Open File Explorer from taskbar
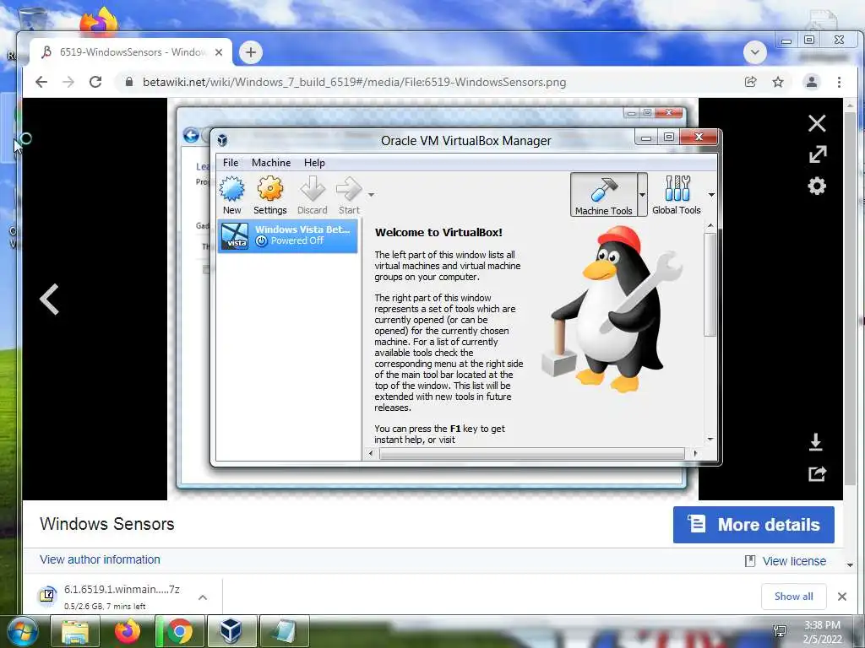Viewport: 865px width, 648px height. [x=75, y=631]
